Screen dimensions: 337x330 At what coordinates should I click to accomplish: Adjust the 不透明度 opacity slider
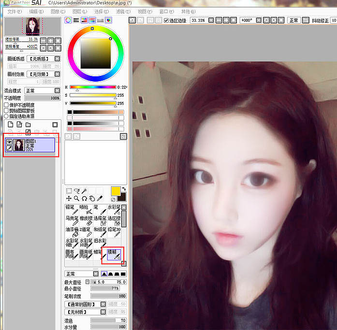(43, 98)
